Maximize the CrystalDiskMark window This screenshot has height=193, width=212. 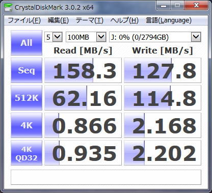coord(177,6)
